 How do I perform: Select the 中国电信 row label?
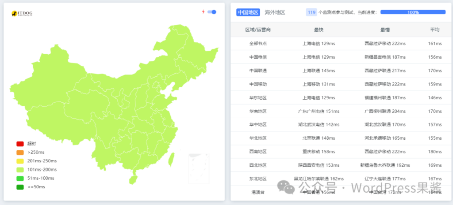pos(258,57)
